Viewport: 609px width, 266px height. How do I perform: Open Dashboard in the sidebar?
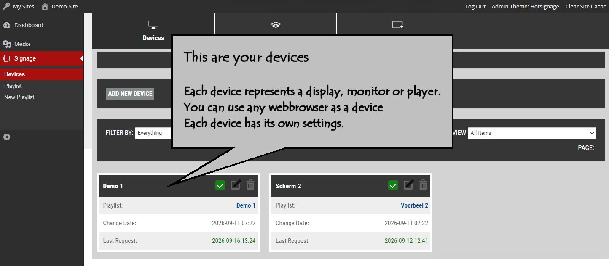coord(29,25)
